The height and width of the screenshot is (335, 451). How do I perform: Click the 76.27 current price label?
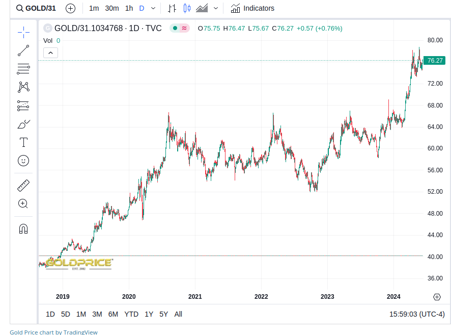[434, 61]
